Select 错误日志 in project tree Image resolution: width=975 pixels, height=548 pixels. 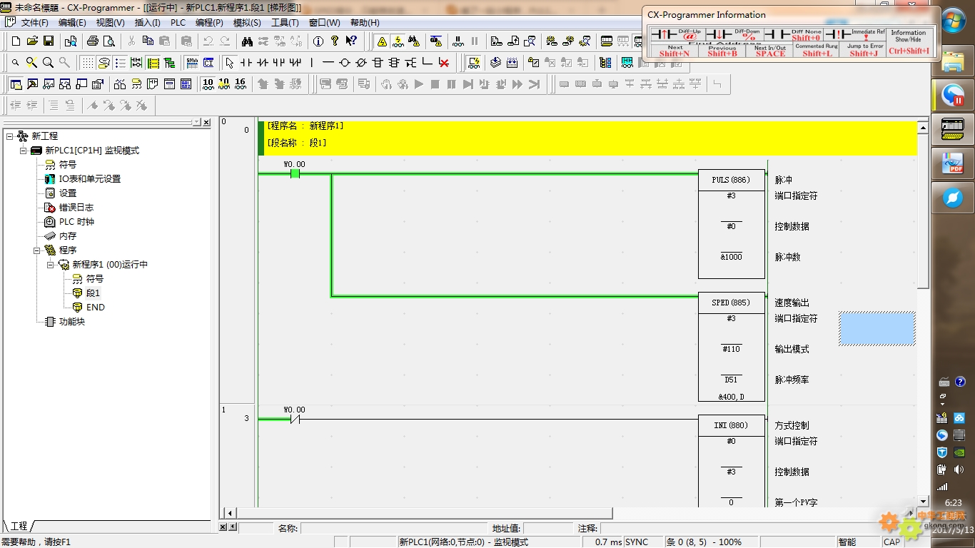tap(76, 208)
